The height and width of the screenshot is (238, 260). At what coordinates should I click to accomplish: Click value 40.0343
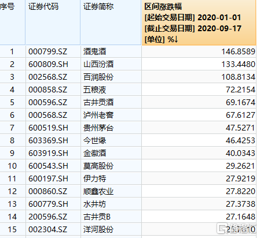coord(240,153)
